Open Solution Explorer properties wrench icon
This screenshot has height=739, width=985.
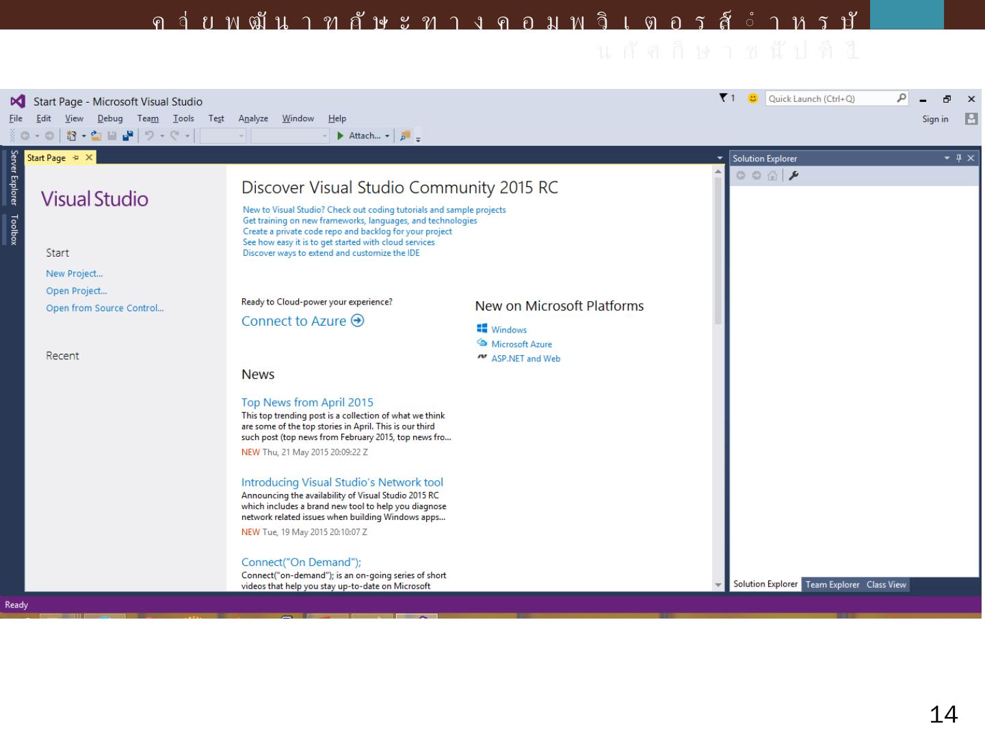(x=793, y=176)
